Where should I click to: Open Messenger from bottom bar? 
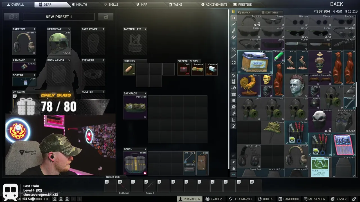click(x=314, y=199)
